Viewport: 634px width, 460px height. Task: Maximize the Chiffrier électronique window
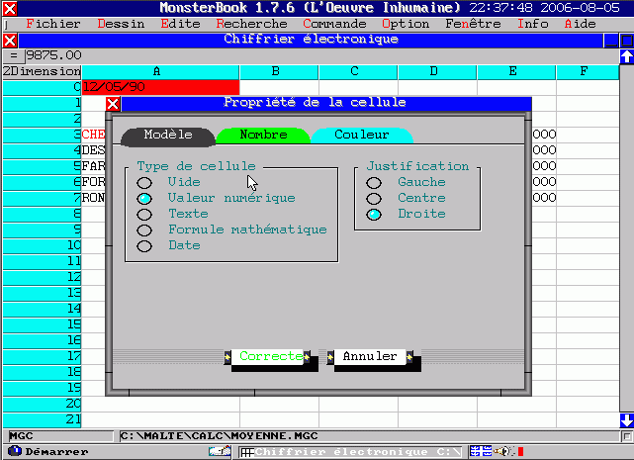(x=626, y=41)
